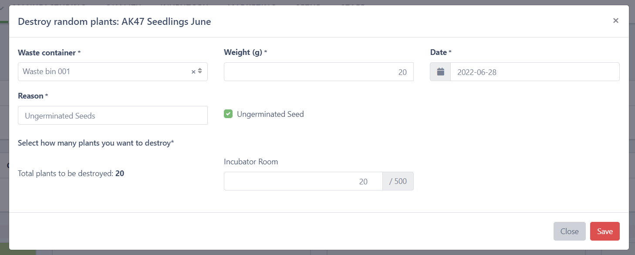Open the Waste container dropdown
The width and height of the screenshot is (635, 255).
tap(105, 72)
